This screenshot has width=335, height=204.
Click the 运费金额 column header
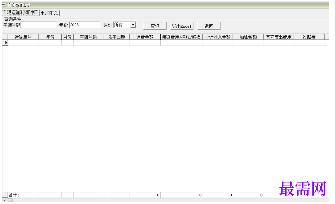(145, 37)
